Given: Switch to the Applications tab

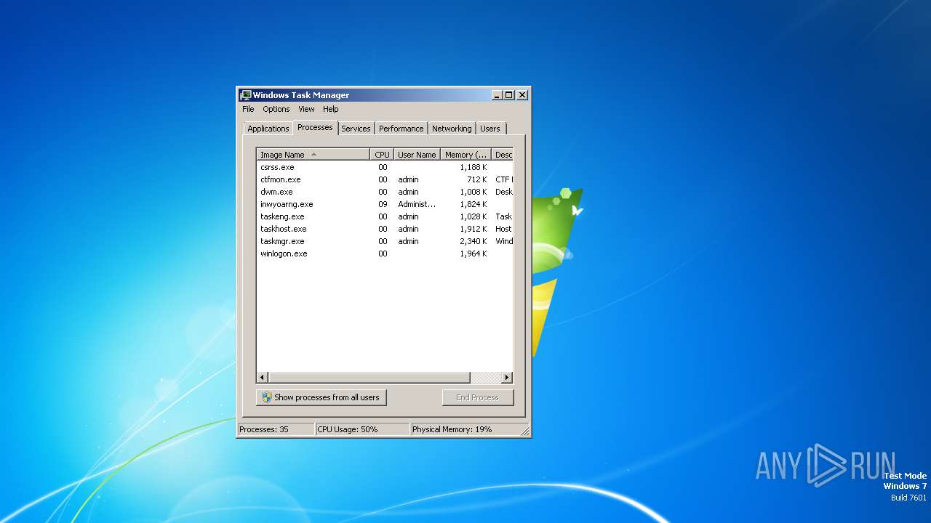Looking at the screenshot, I should (x=268, y=129).
